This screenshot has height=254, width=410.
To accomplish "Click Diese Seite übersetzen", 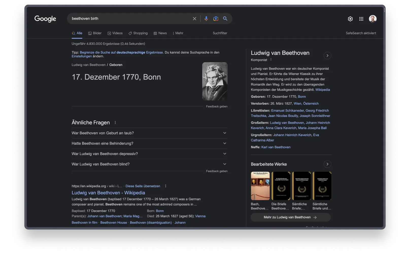I will (143, 186).
